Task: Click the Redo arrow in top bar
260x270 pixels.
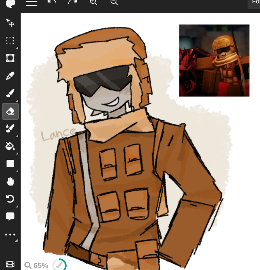Action: (73, 2)
